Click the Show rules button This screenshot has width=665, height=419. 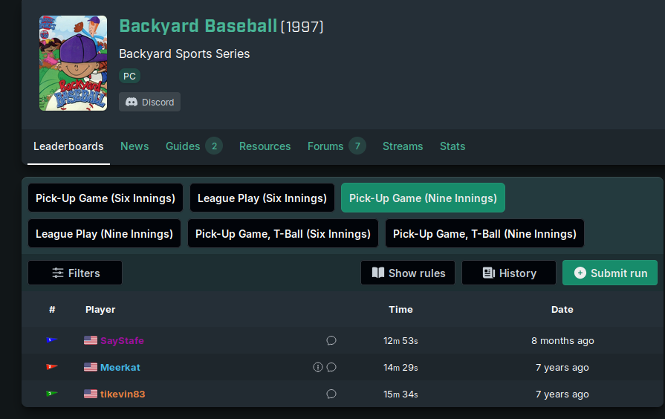click(x=408, y=273)
